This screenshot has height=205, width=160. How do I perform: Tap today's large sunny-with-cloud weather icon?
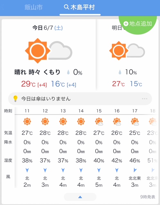tap(49, 51)
